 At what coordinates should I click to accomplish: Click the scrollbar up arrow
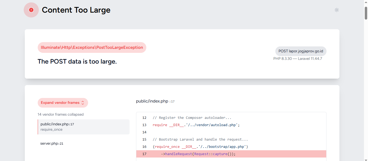[366, 2]
